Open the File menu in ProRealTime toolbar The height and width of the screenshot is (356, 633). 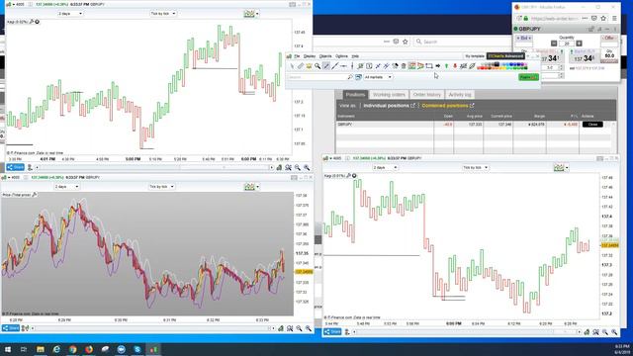pyautogui.click(x=297, y=56)
